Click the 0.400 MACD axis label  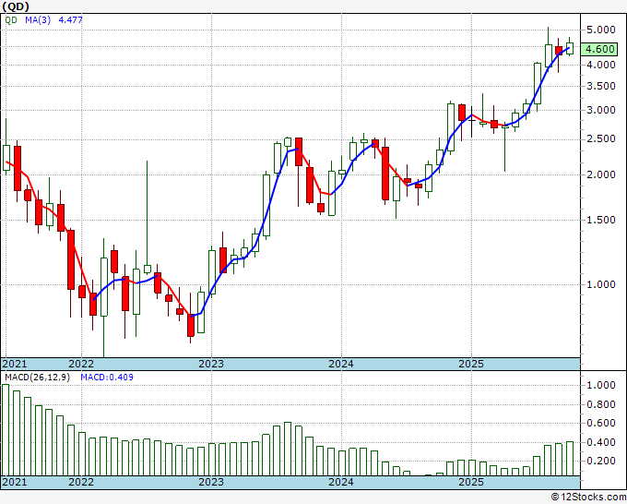point(600,442)
